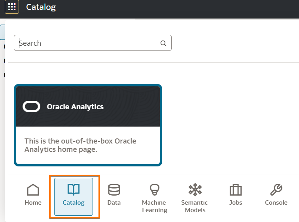Open Machine Learning via its text label
Screen dimensions: 299x222
[x=154, y=206]
